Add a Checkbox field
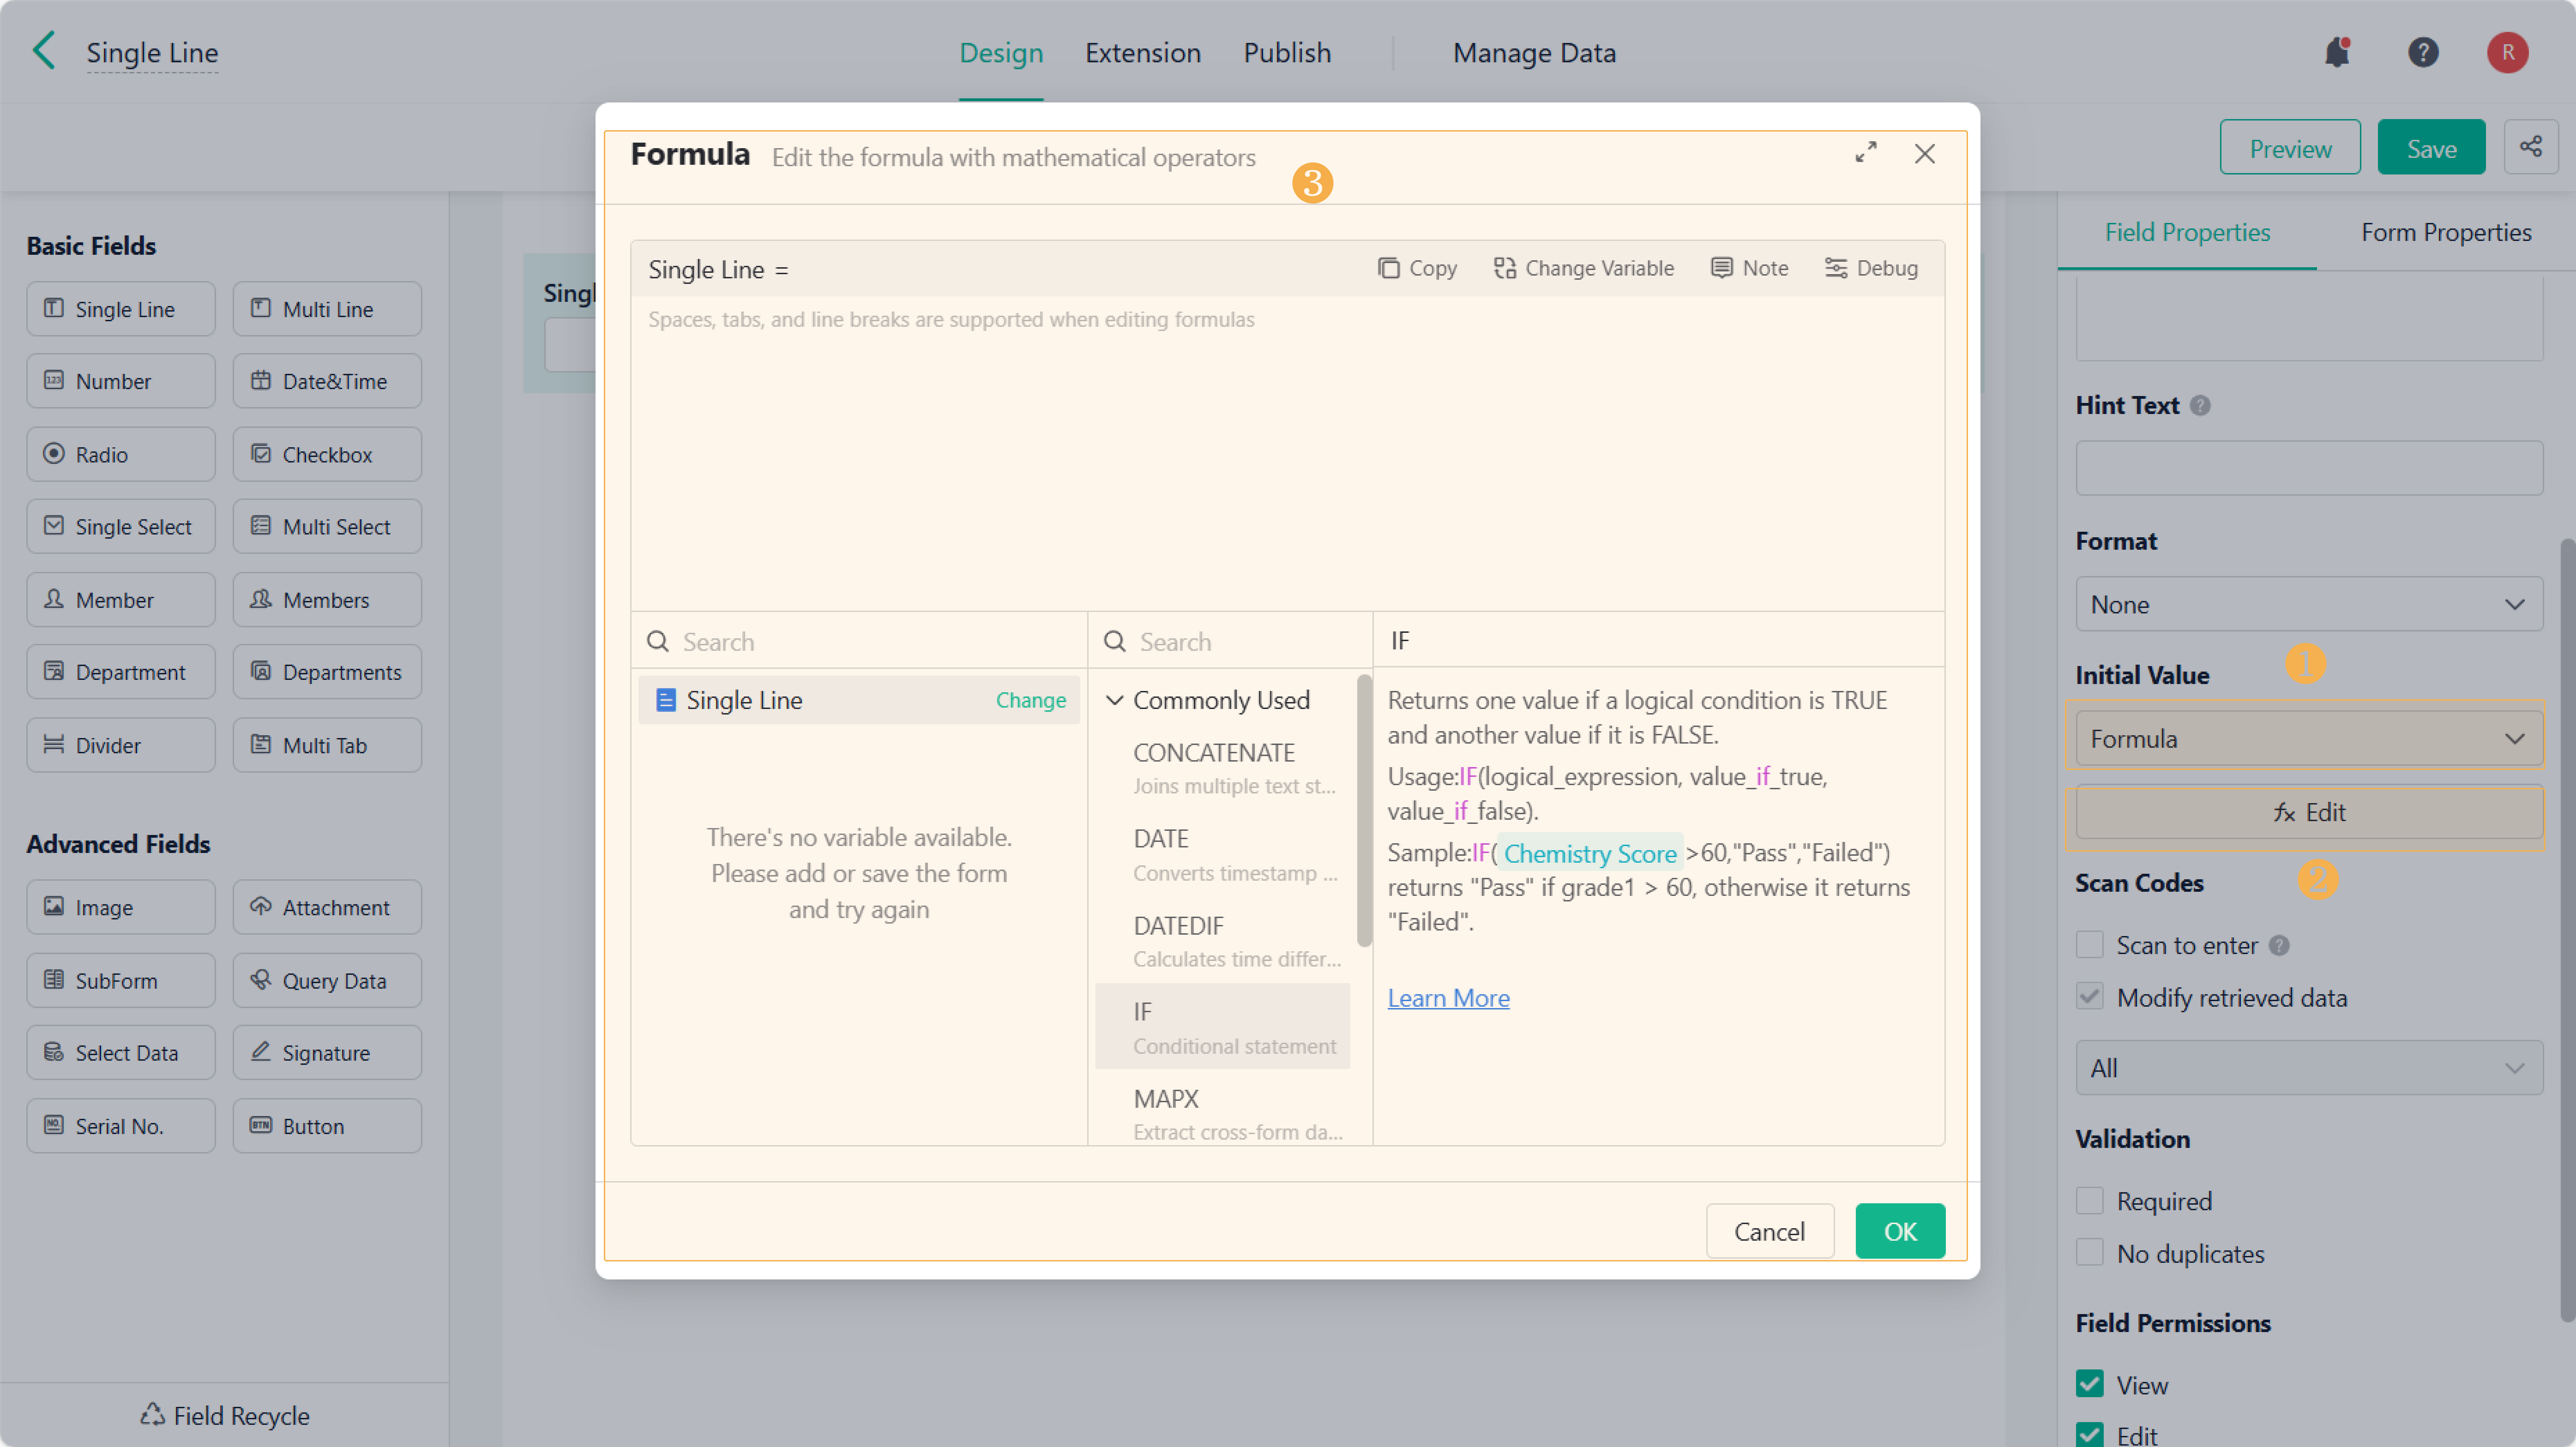This screenshot has width=2576, height=1447. (327, 454)
